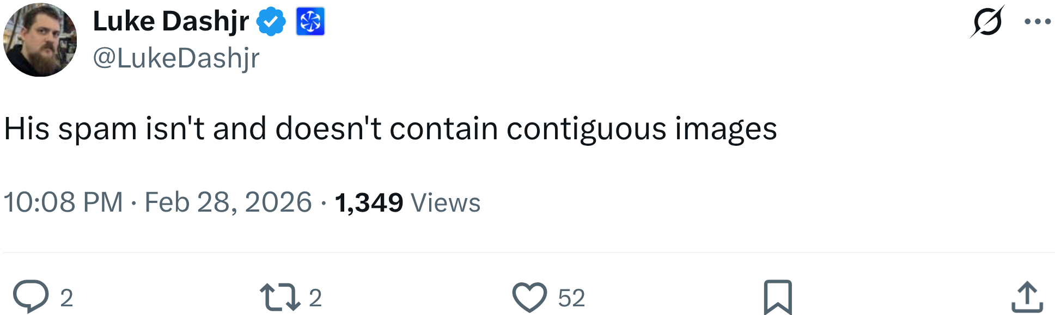Like the tweet with the heart icon

pyautogui.click(x=529, y=297)
